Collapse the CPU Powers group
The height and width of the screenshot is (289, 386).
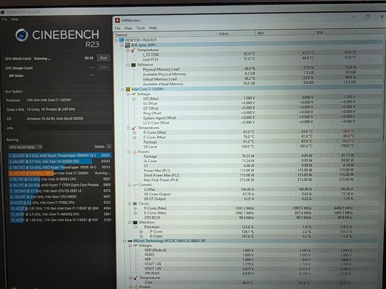click(129, 152)
